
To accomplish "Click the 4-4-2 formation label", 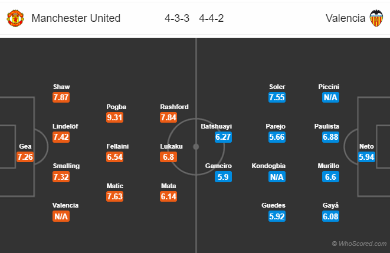I will [x=211, y=18].
